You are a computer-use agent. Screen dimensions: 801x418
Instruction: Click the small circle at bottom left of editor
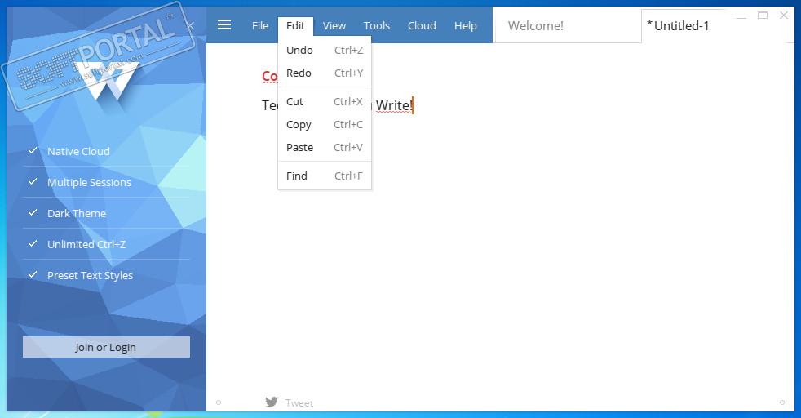pyautogui.click(x=219, y=402)
